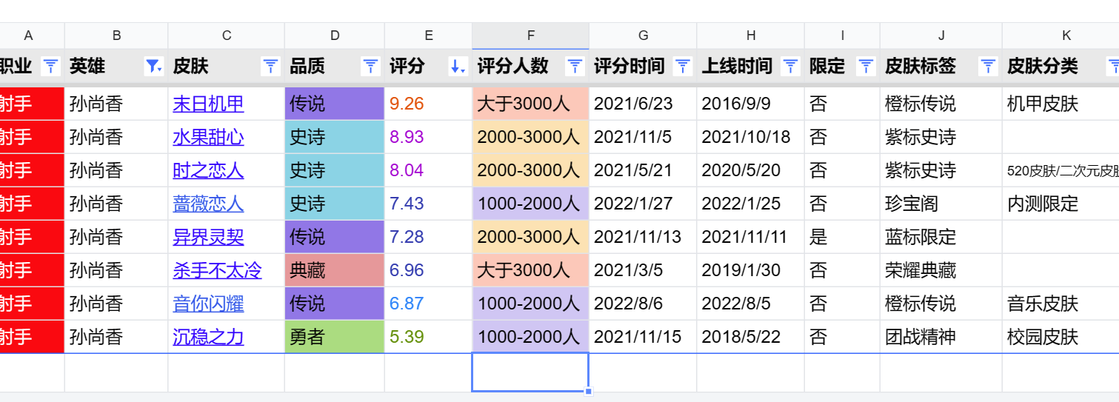Open filter dropdown for 限定 column
The width and height of the screenshot is (1119, 402).
click(866, 67)
